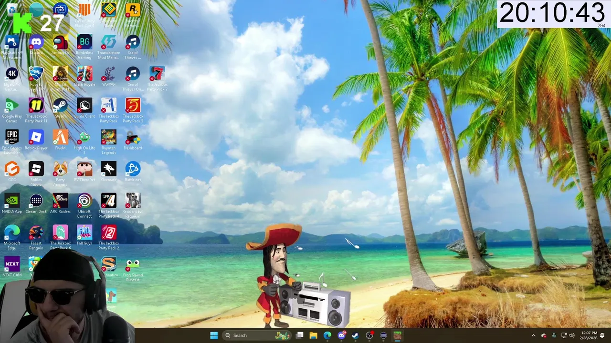Image resolution: width=611 pixels, height=343 pixels.
Task: Open the Minecraft grass block taskbar icon
Action: pos(397,335)
